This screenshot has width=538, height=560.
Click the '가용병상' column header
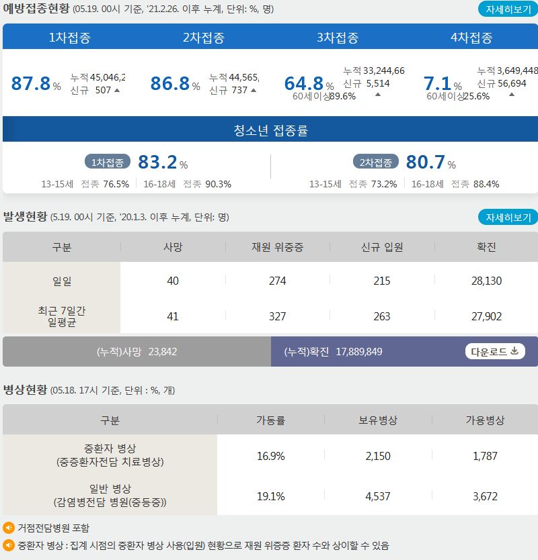(485, 420)
